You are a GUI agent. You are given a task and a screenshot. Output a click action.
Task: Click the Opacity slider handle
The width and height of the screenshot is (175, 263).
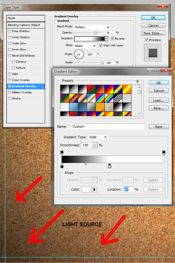[x=96, y=33]
